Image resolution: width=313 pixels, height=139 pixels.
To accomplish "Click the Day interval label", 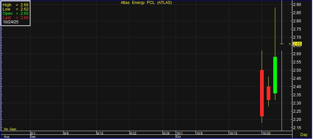I will click(304, 135).
